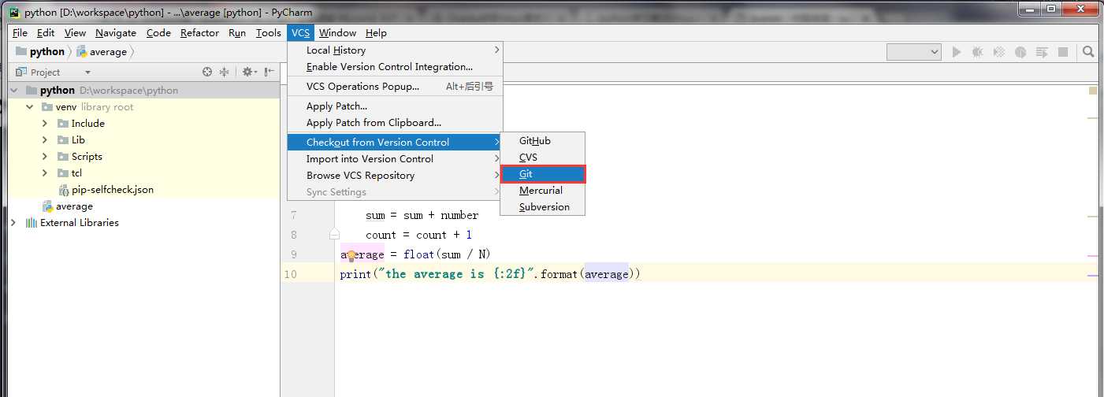
Task: Open the View menu
Action: pyautogui.click(x=75, y=33)
